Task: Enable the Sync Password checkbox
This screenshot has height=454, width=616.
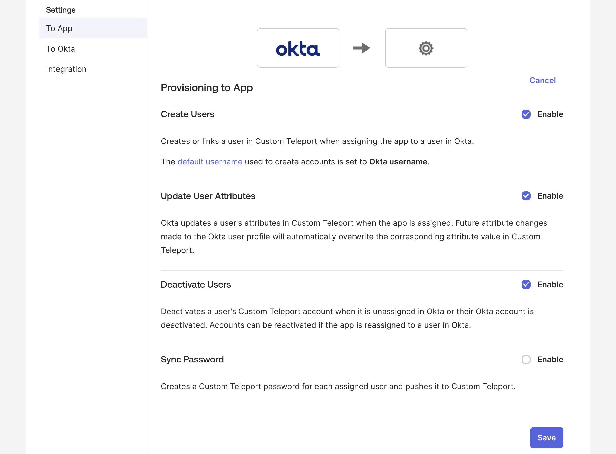Action: 526,359
